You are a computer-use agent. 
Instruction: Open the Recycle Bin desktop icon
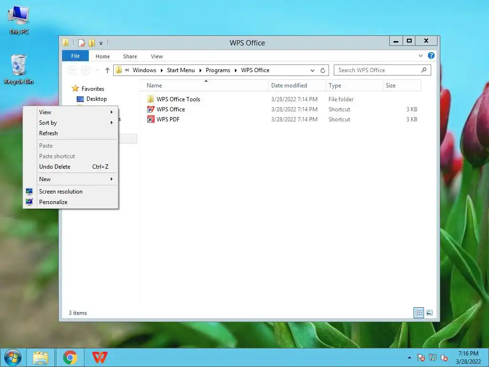point(19,69)
